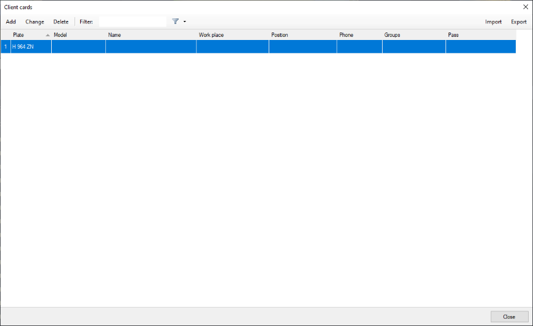Click the filter funnel icon

176,22
